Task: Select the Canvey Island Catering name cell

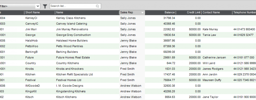Action: click(x=71, y=24)
